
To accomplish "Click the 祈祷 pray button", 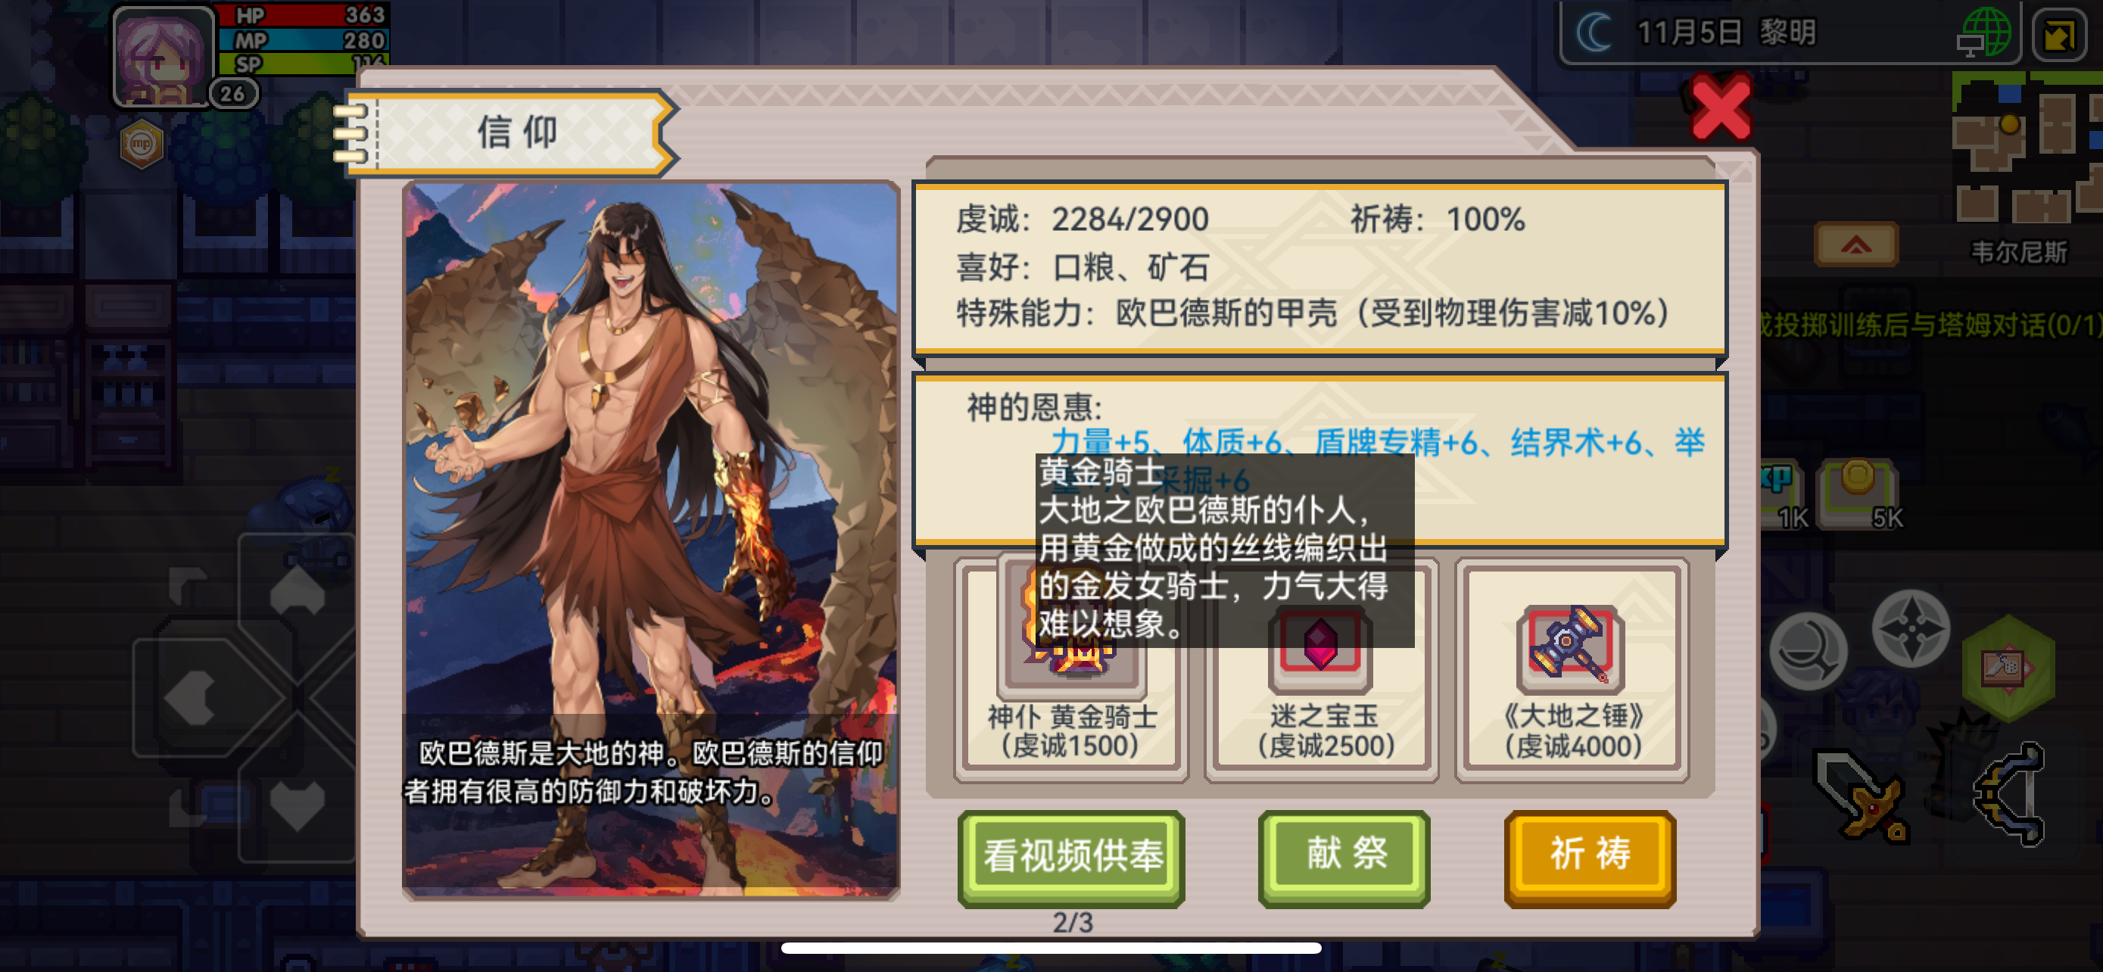I will (1590, 857).
